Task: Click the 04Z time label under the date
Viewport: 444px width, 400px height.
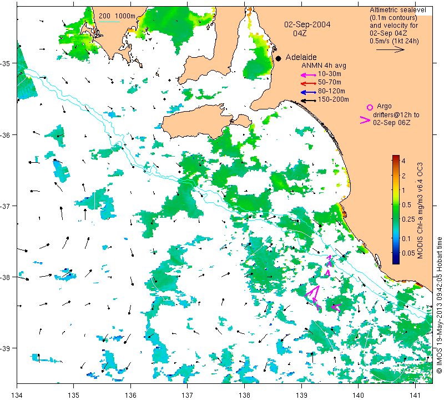Action: [x=300, y=33]
